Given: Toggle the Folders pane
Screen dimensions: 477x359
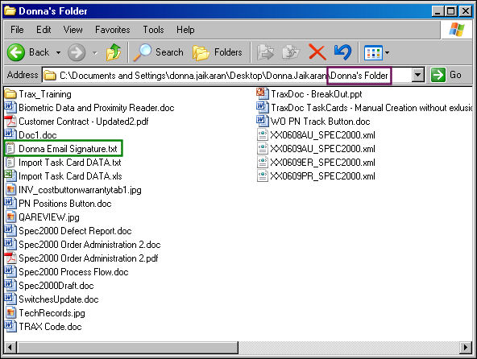Looking at the screenshot, I should [x=218, y=52].
